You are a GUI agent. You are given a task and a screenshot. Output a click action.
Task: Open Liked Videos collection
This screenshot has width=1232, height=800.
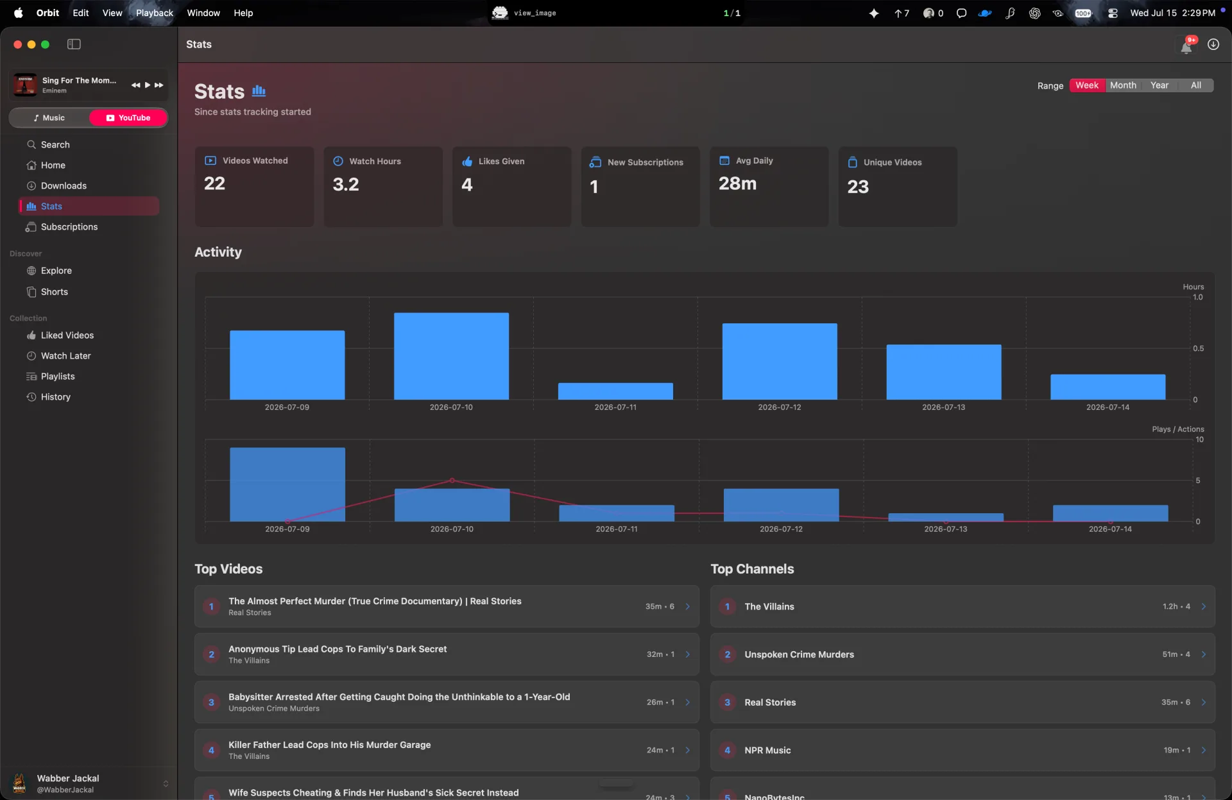[x=89, y=336]
